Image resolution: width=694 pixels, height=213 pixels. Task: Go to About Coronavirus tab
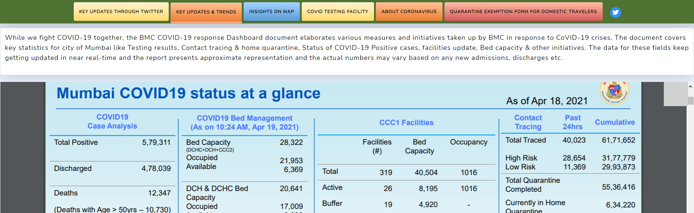coord(409,12)
